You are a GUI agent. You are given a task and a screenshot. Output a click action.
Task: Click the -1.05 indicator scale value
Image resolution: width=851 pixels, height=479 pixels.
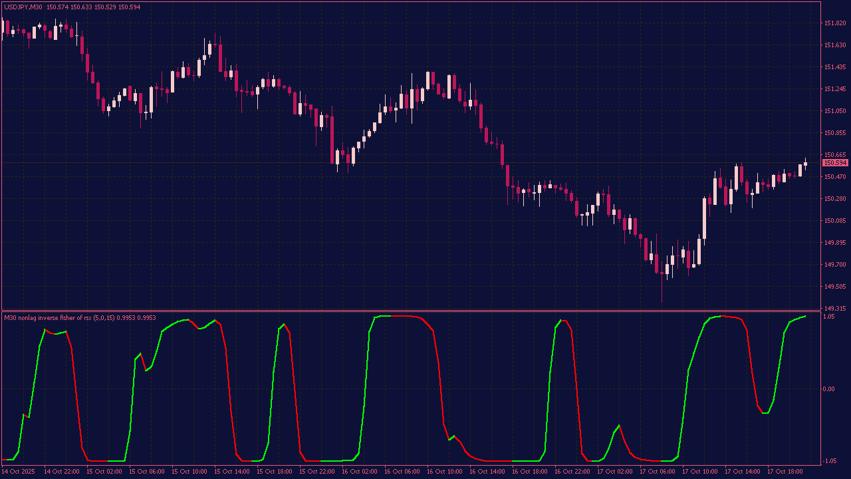[830, 460]
